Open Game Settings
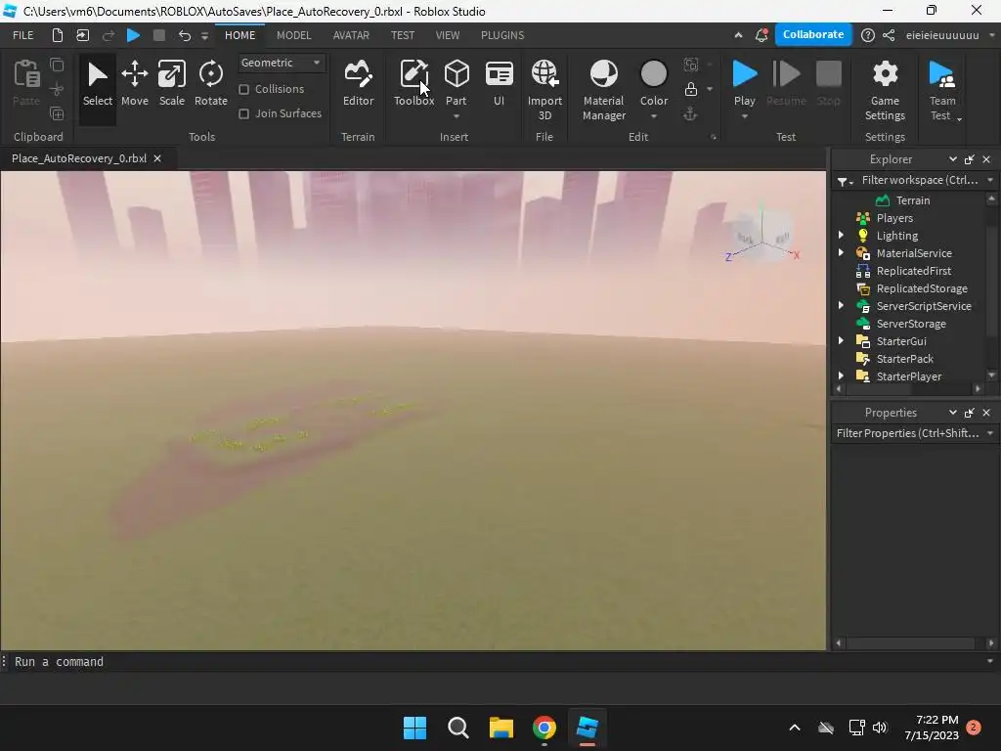The height and width of the screenshot is (751, 1001). tap(885, 89)
